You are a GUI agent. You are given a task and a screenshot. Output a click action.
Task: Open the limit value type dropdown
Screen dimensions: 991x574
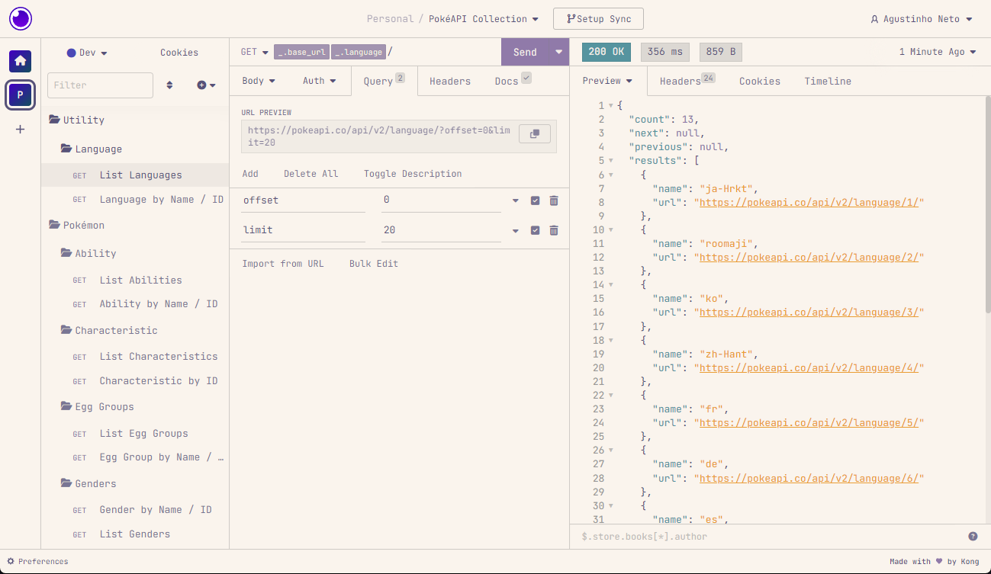click(x=516, y=230)
